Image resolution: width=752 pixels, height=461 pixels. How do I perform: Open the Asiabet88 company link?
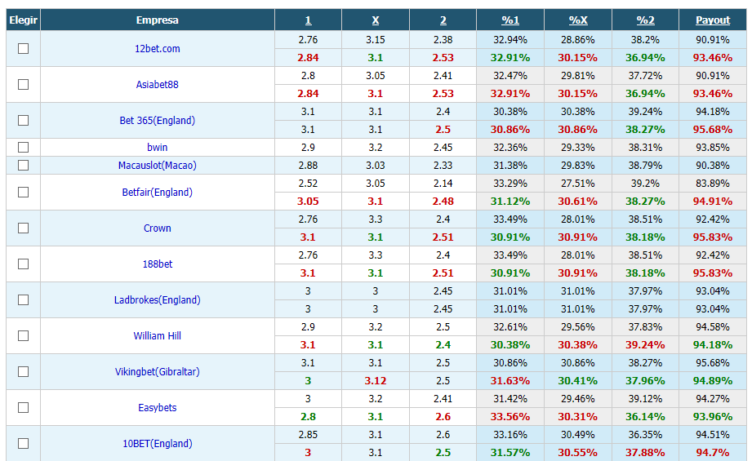158,84
